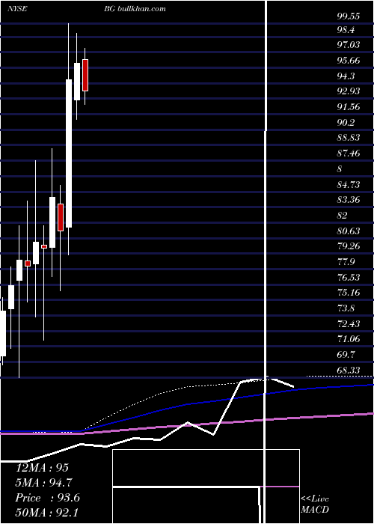The image size is (374, 524).
Task: Click the BG bullkhan.com title text
Action: click(135, 9)
